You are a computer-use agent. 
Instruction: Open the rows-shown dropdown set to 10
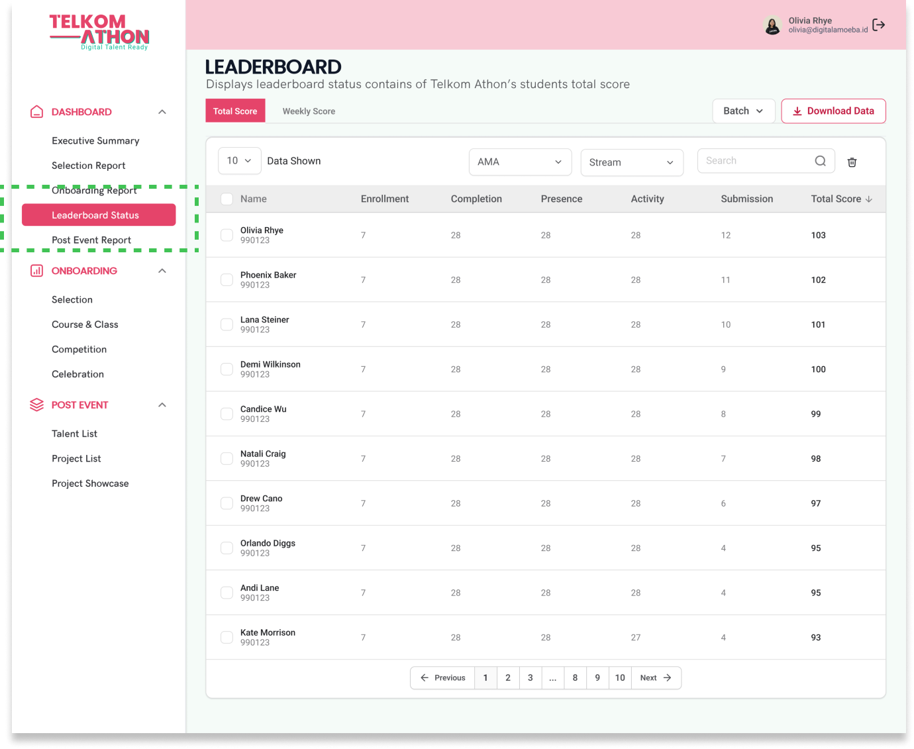click(239, 161)
